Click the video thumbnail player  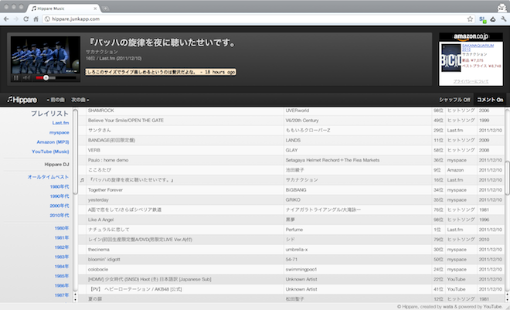click(46, 55)
